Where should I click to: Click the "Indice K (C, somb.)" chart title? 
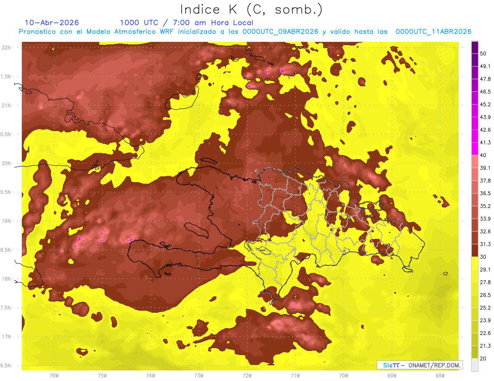pyautogui.click(x=252, y=9)
